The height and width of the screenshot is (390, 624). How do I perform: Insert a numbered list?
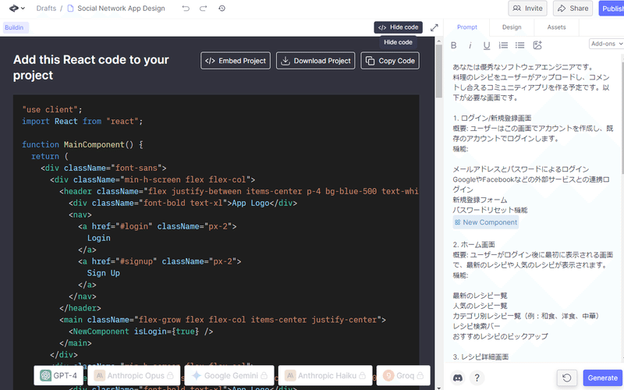coord(503,45)
